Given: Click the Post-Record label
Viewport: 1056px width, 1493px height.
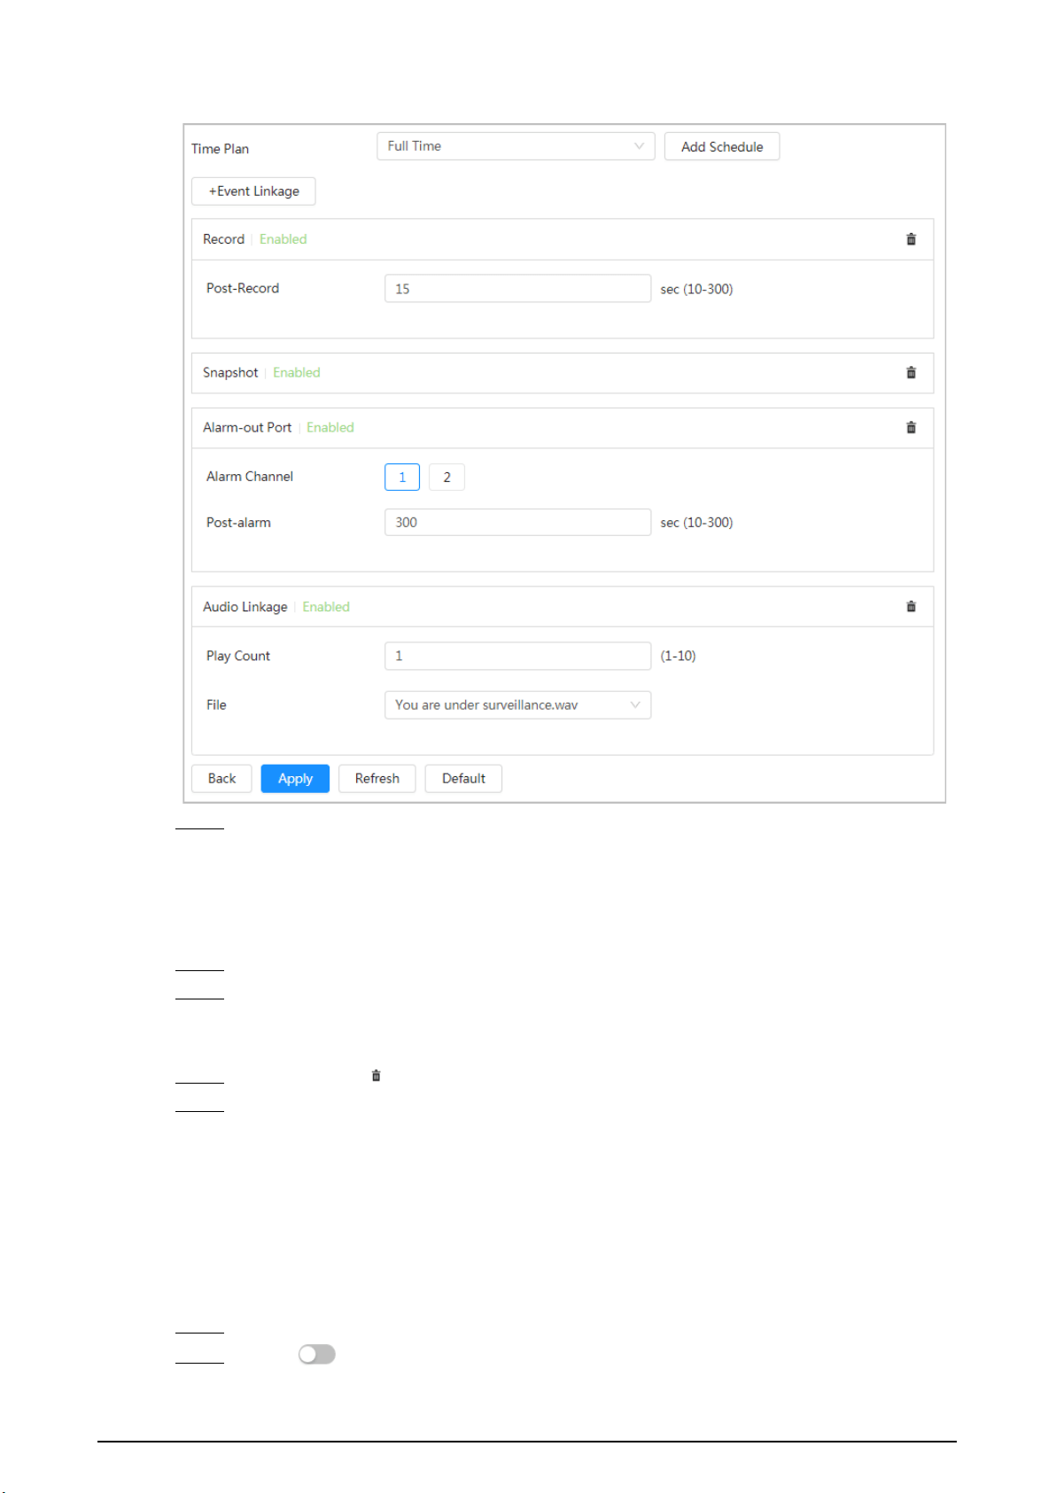Looking at the screenshot, I should (243, 289).
